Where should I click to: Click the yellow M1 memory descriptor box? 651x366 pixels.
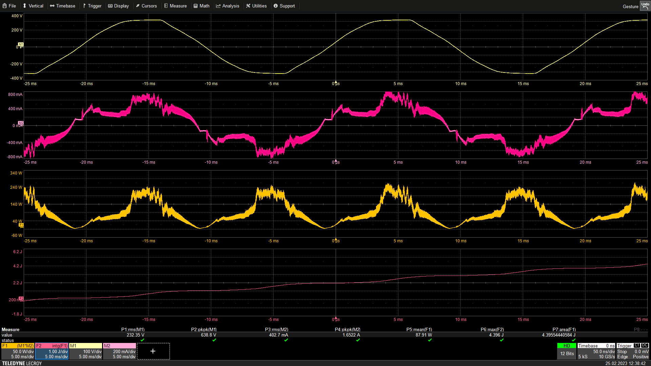[x=85, y=351]
